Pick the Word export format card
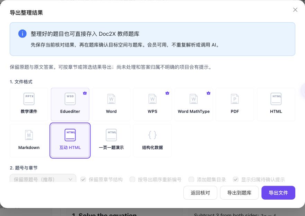This screenshot has height=216, width=305. click(x=111, y=105)
